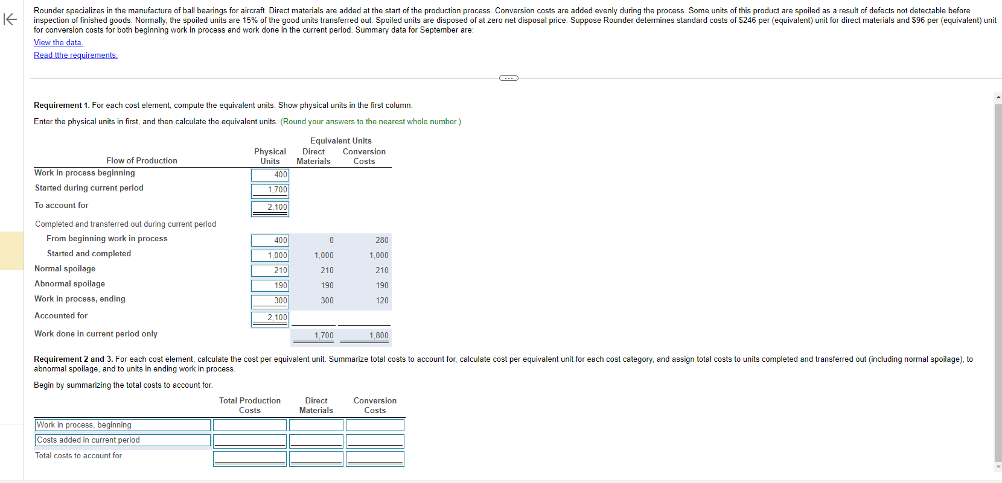Click the scrollbar down arrow
Screen dimensions: 1002x483
click(x=998, y=466)
